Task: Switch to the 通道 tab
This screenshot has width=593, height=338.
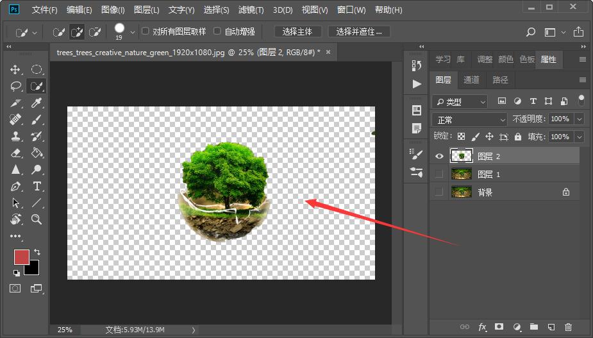Action: (x=471, y=80)
